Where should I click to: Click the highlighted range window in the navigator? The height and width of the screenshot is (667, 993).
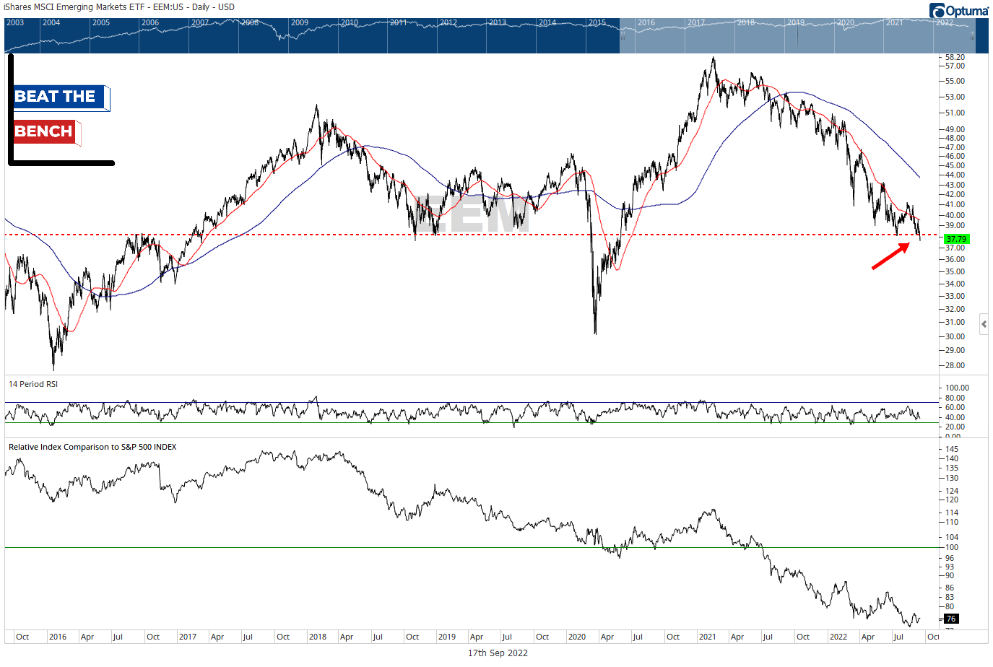click(797, 36)
